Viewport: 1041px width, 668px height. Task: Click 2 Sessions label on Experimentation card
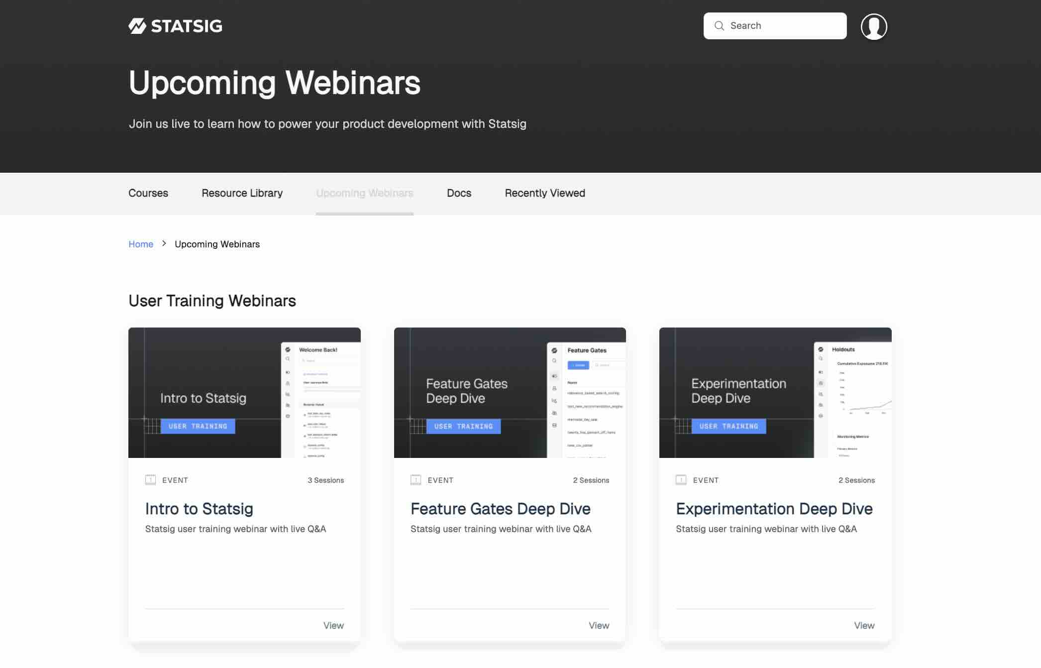(856, 480)
